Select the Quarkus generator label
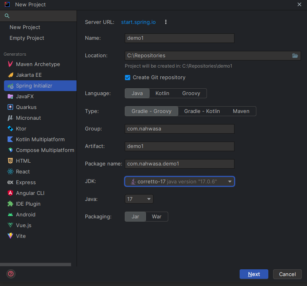Image resolution: width=307 pixels, height=286 pixels. pos(26,107)
